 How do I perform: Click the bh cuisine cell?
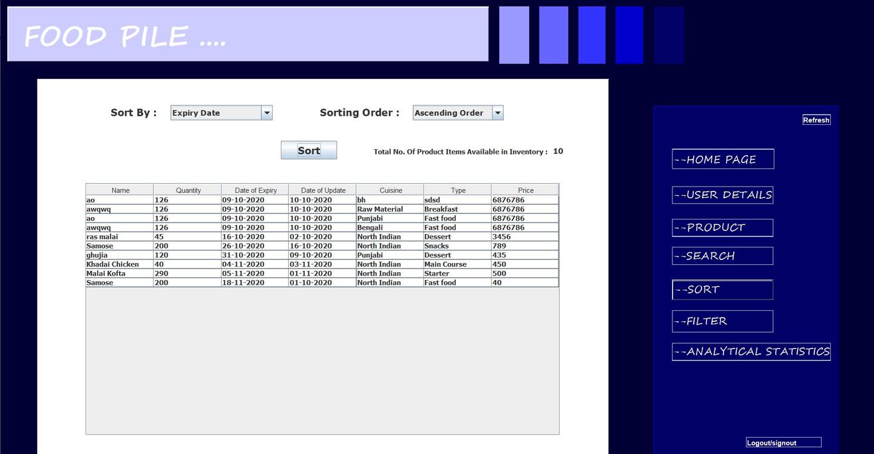(x=390, y=200)
